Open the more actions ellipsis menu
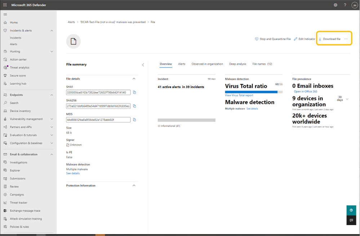360x236 pixels. pos(346,39)
